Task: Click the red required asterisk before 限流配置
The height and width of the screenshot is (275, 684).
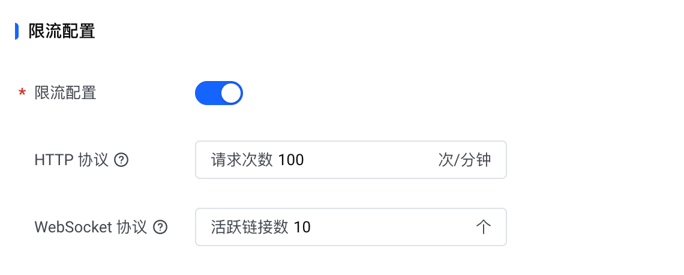Action: (22, 94)
